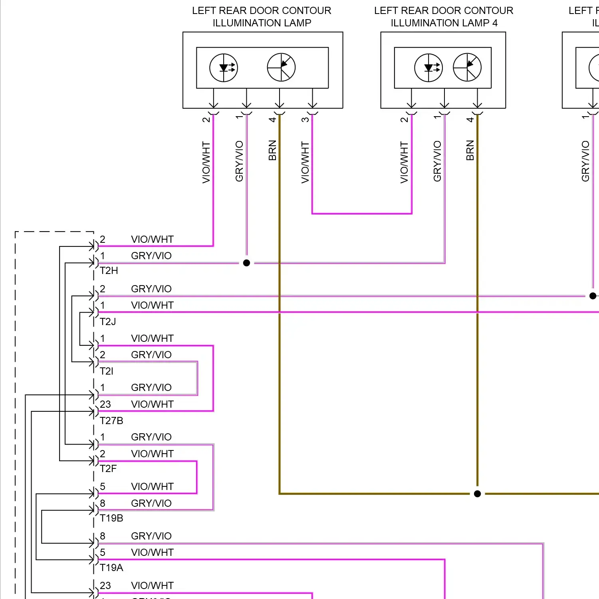Select the 'LEFT REAR DOOR CONTOUR ILLUMINATION LAMP 4' title

[x=444, y=17]
